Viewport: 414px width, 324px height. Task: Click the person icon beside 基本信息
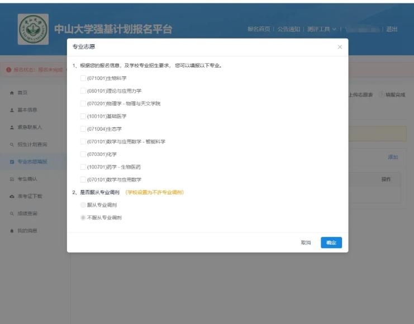[x=12, y=110]
